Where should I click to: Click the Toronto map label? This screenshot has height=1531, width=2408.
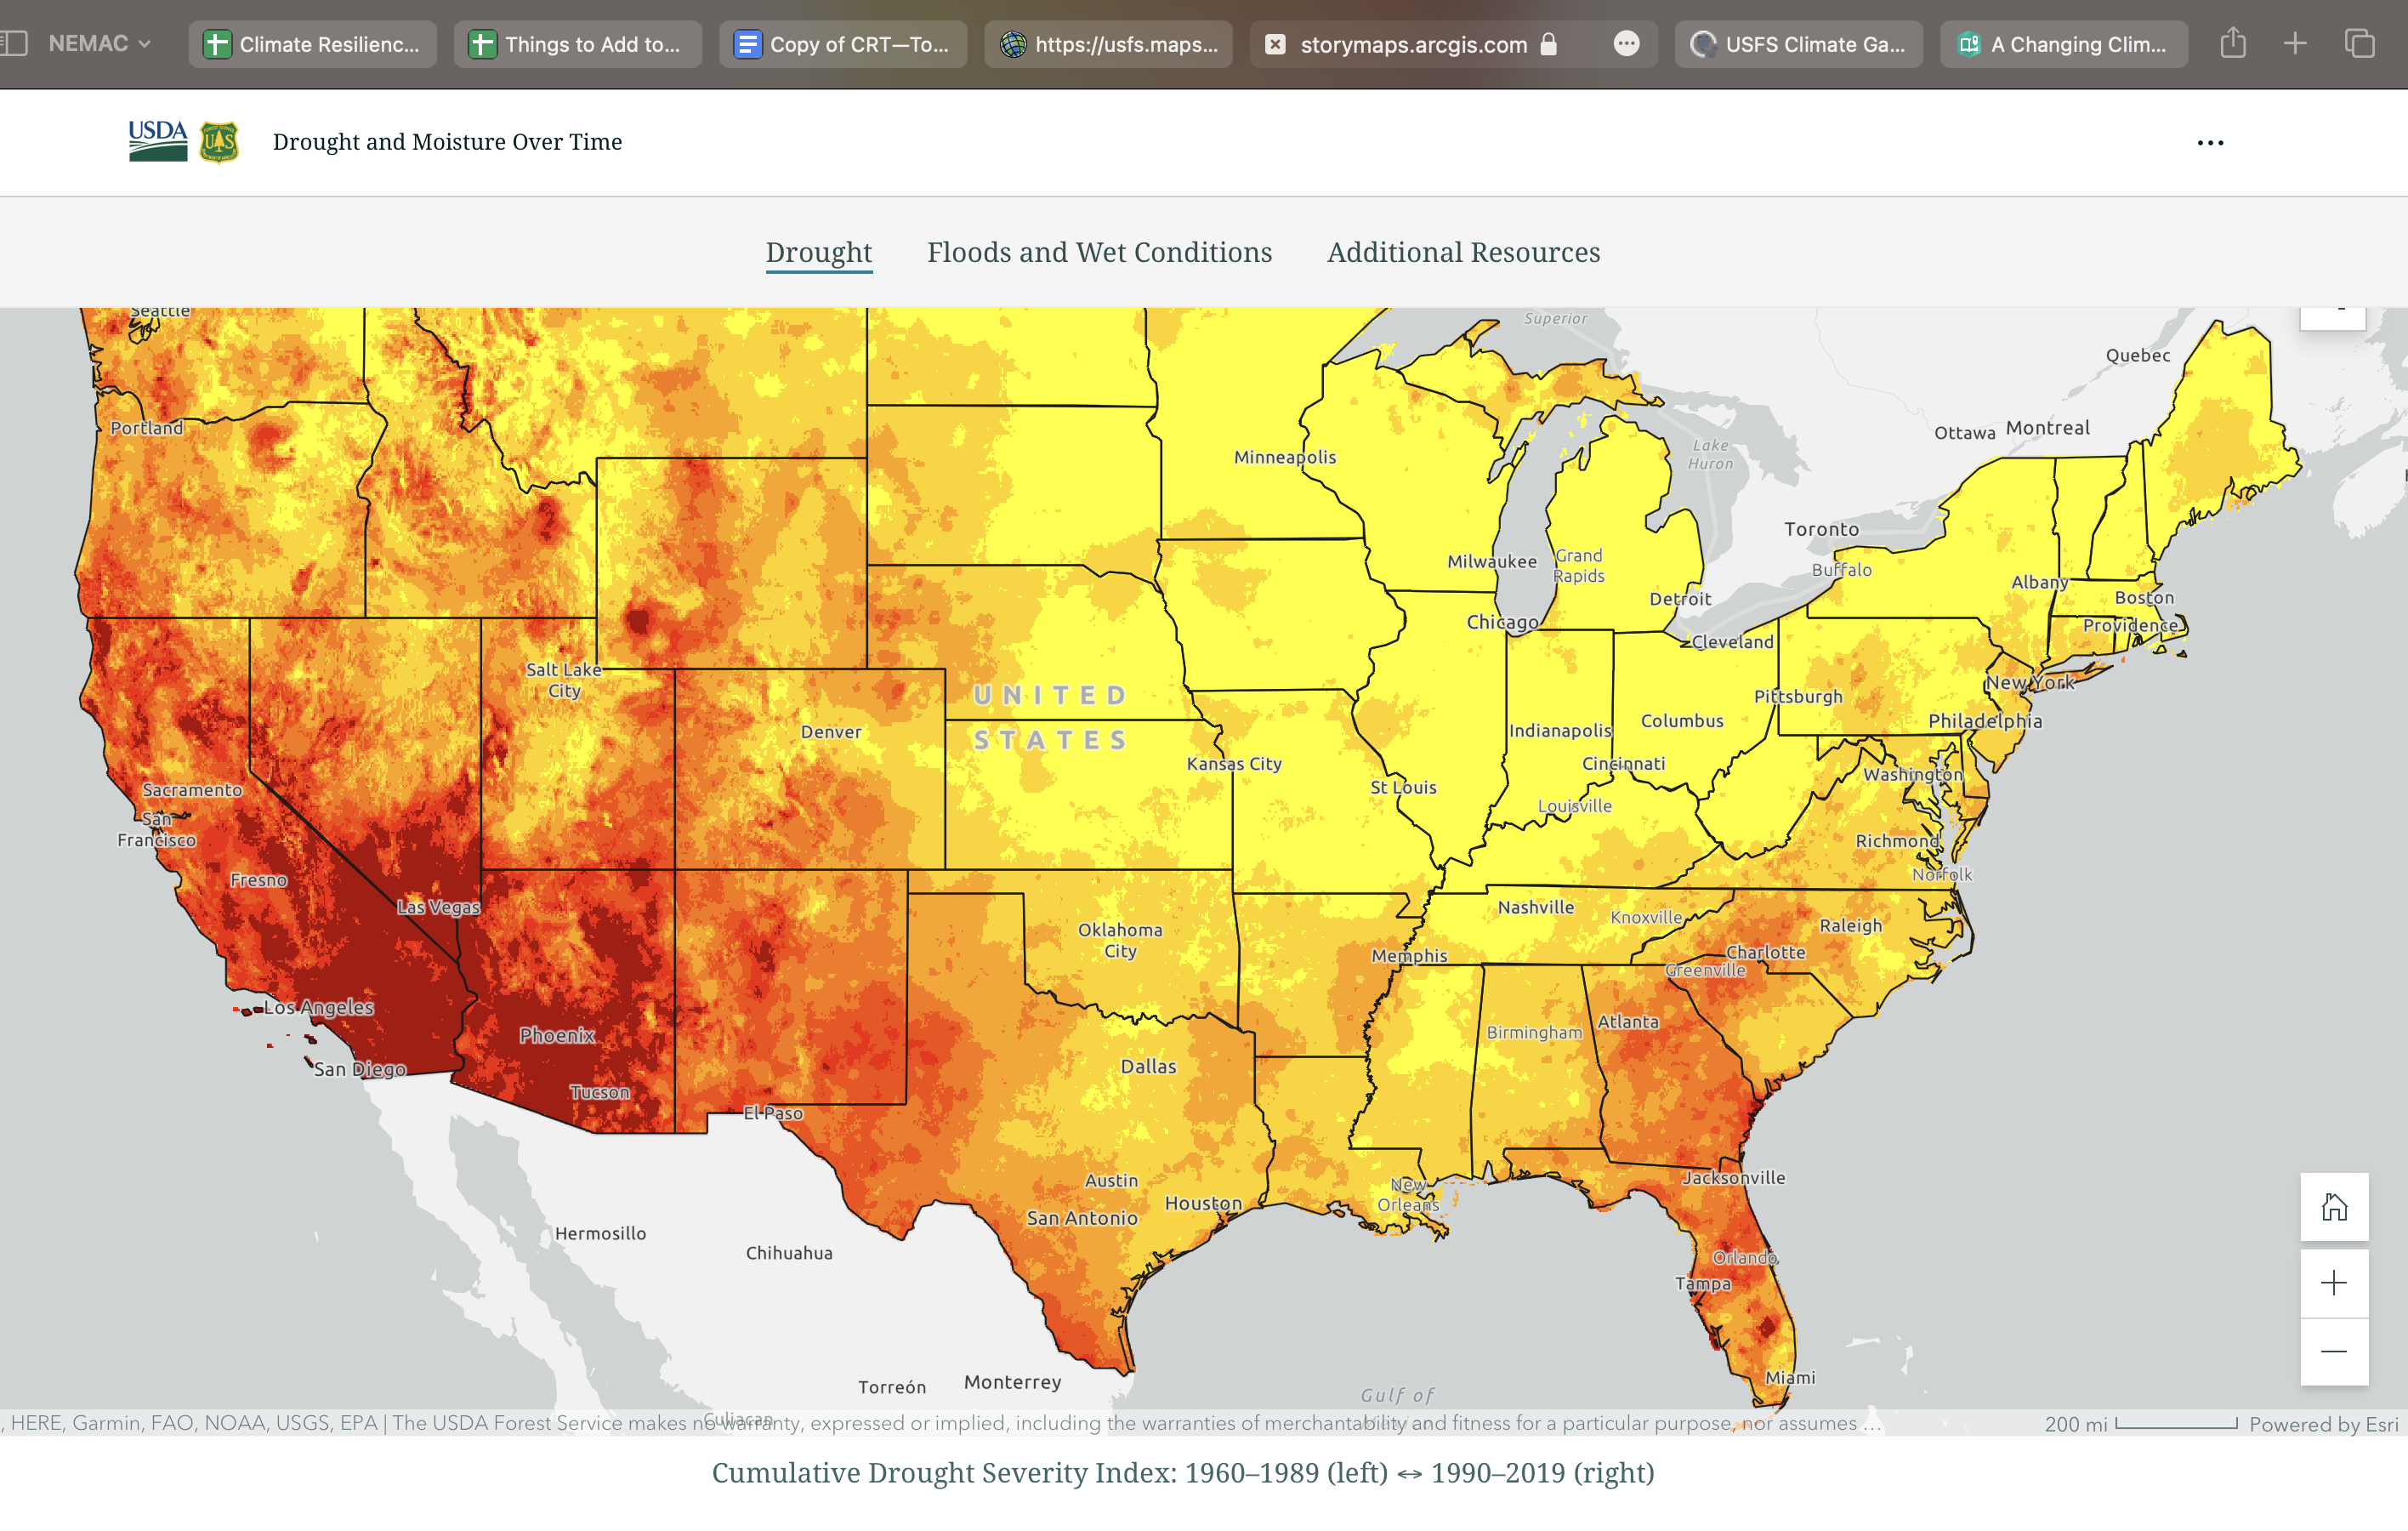pos(1821,529)
